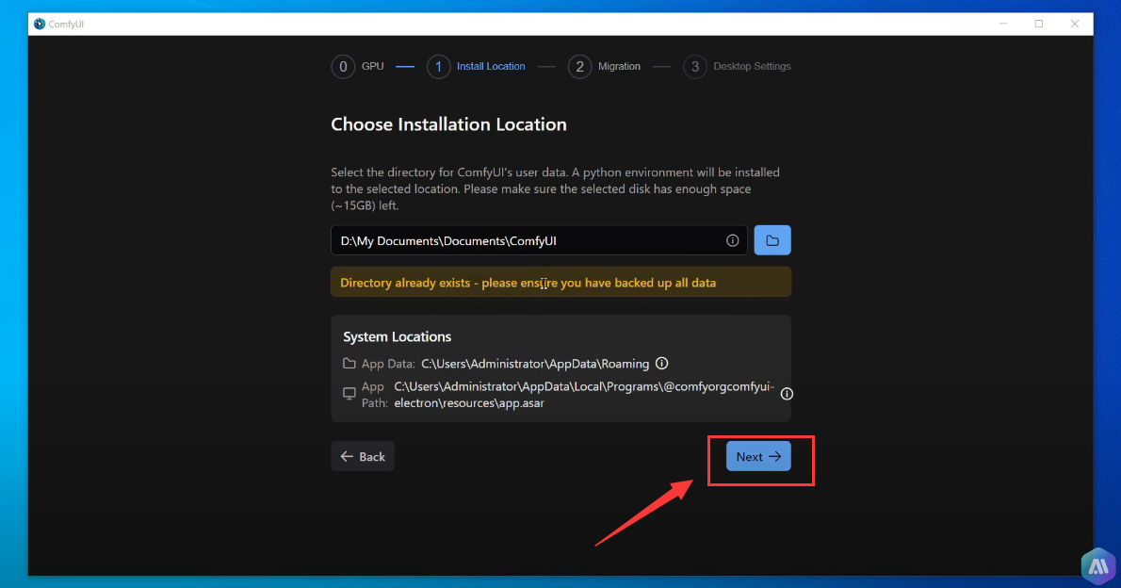Open the GPU step label
1121x588 pixels.
tap(372, 66)
